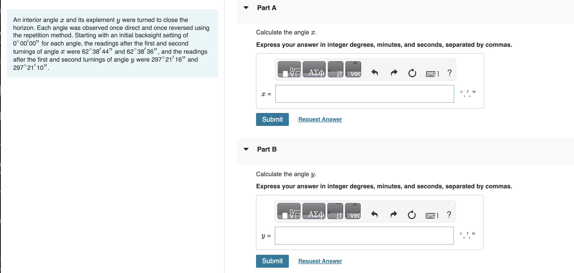Click Request Answer link for Part B
The height and width of the screenshot is (273, 574).
click(x=320, y=261)
